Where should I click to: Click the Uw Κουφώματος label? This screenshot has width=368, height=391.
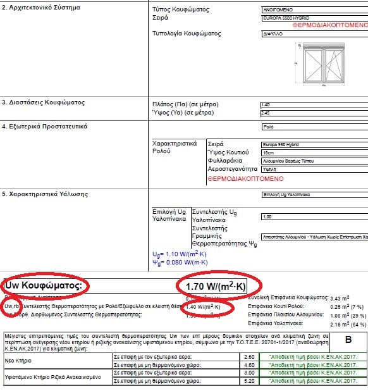44,285
